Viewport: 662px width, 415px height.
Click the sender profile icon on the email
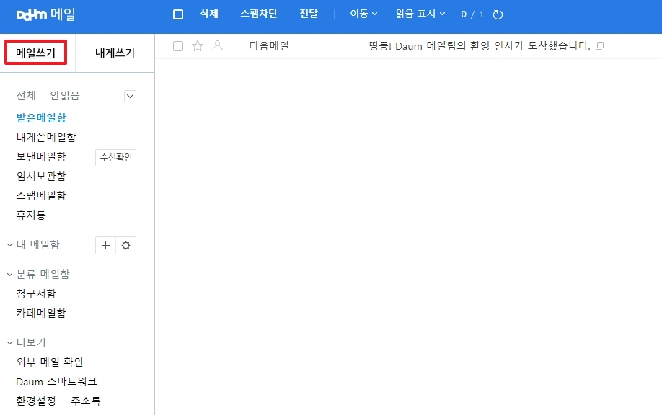point(218,45)
